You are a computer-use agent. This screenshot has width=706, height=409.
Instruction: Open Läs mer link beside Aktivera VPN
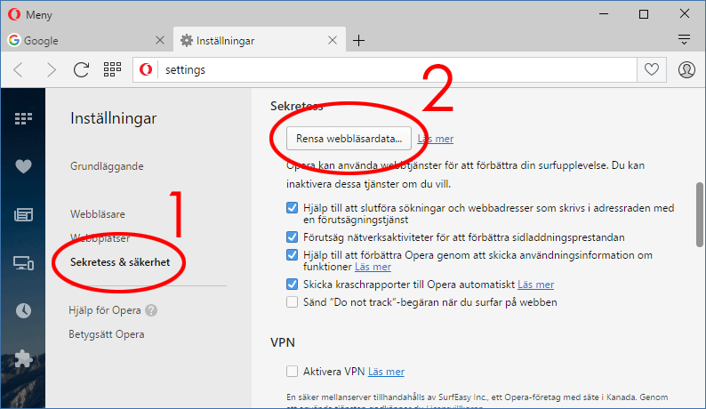pyautogui.click(x=386, y=372)
